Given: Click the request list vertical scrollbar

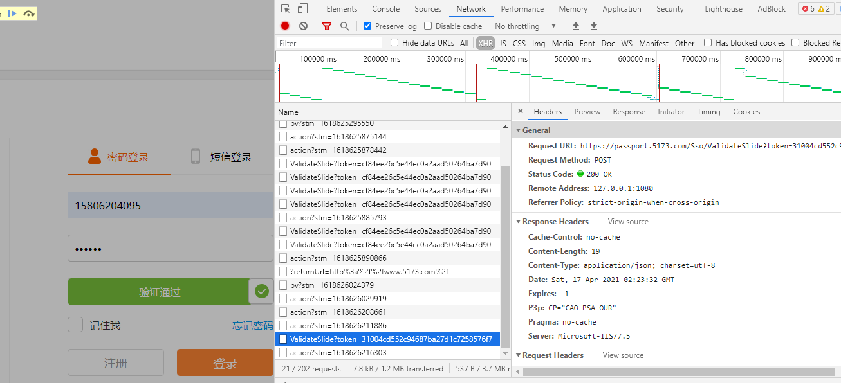Looking at the screenshot, I should 504,256.
